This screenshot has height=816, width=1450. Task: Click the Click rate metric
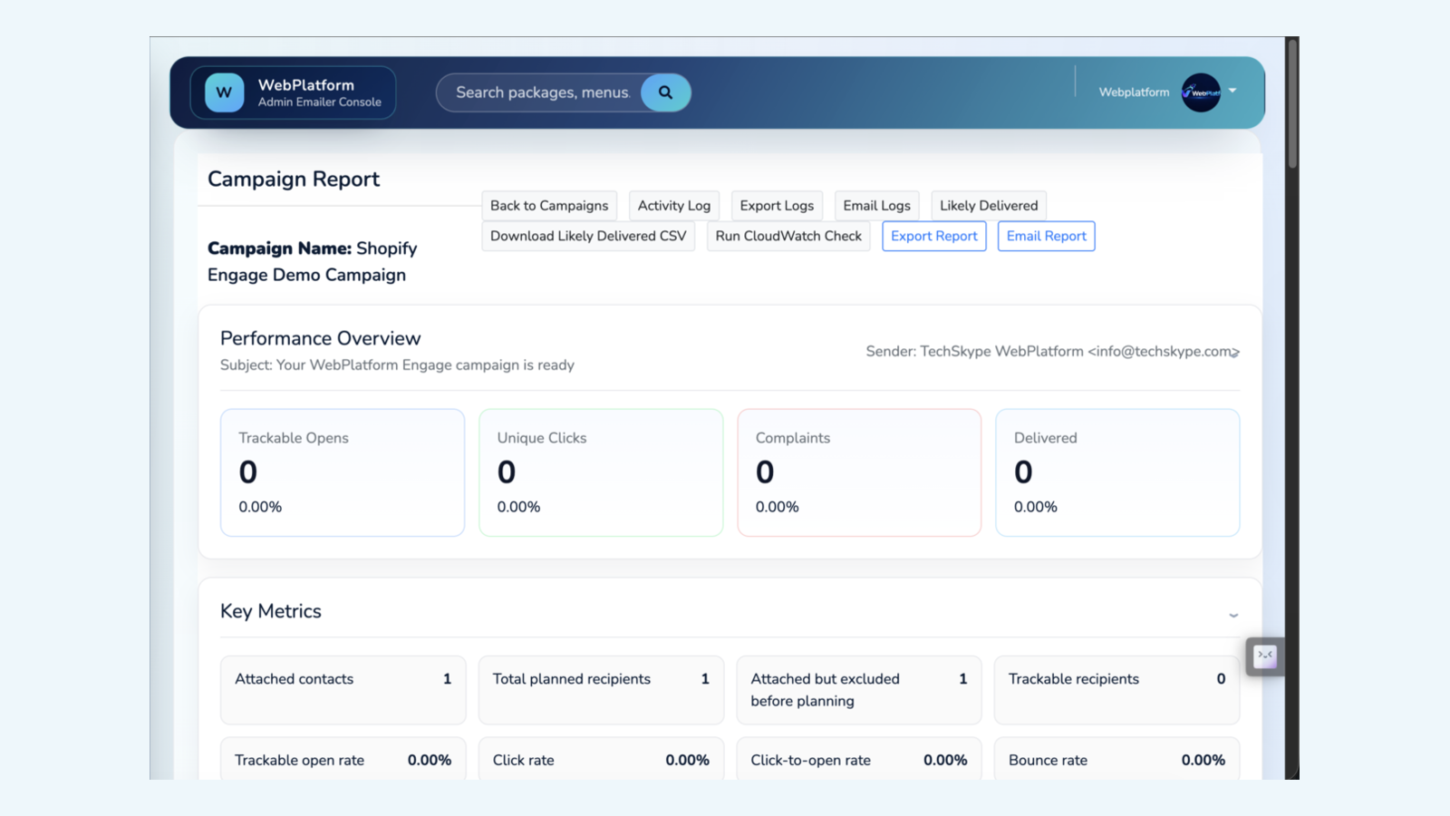pyautogui.click(x=601, y=759)
